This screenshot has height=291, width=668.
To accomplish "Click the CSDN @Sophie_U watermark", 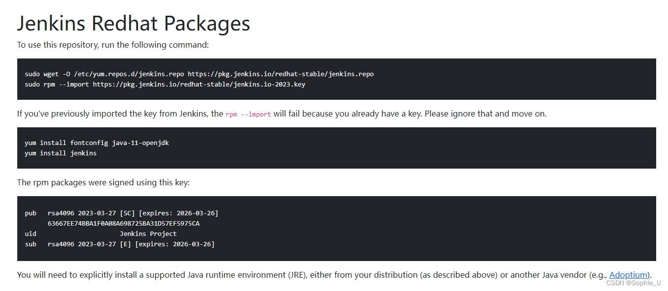I will 633,283.
